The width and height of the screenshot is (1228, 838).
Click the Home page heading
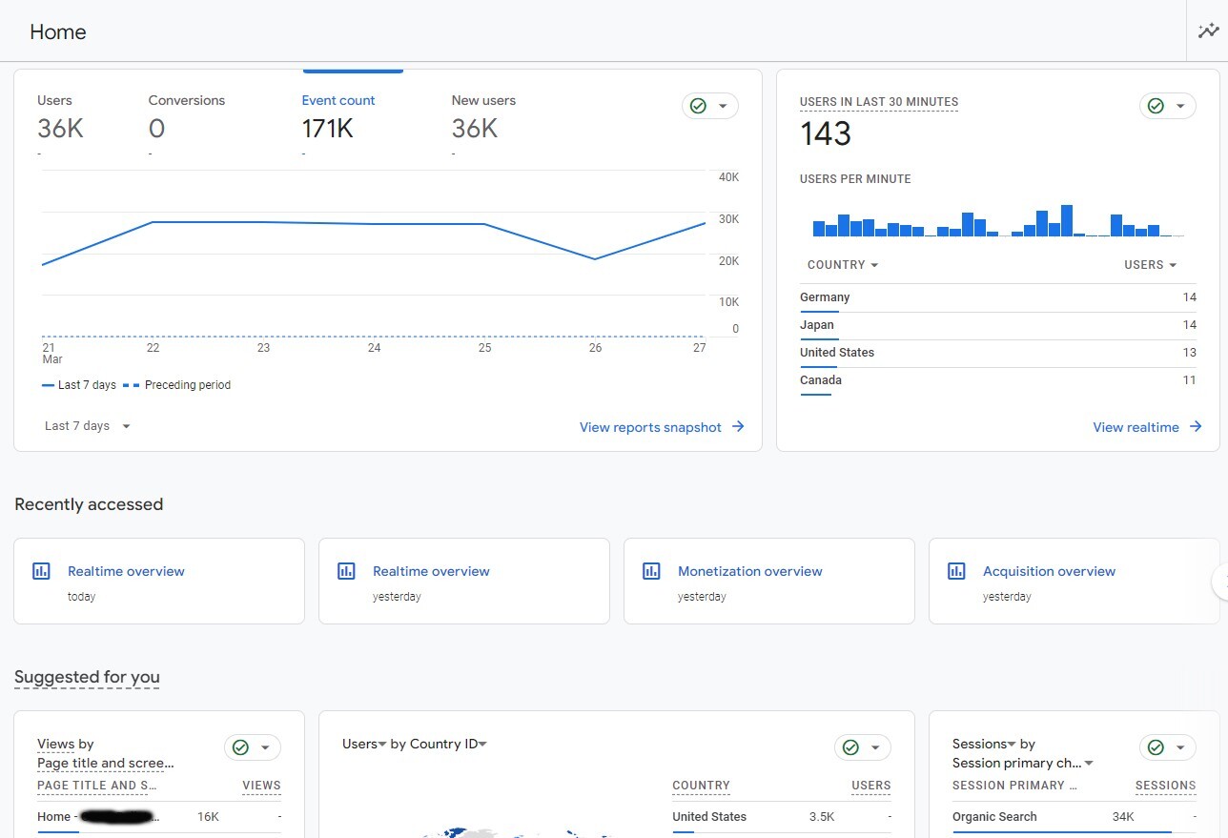coord(58,31)
